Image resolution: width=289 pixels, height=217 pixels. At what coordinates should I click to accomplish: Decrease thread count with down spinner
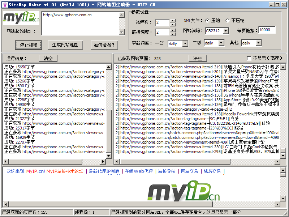[173, 24]
